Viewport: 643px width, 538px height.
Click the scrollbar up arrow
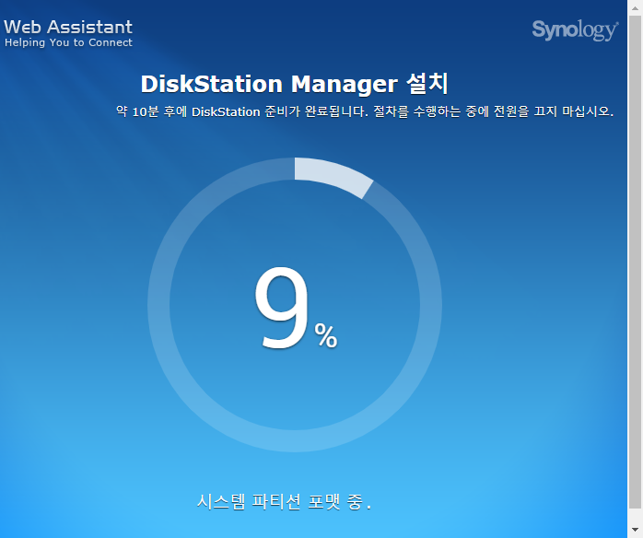(635, 7)
